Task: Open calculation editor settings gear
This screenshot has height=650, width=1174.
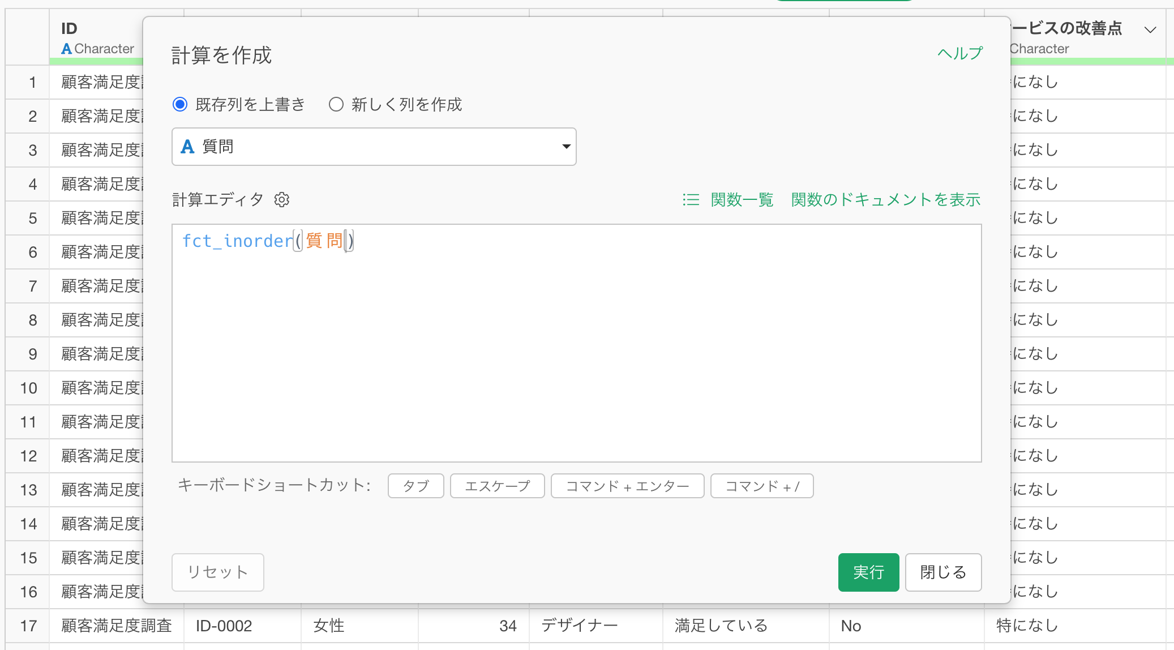Action: 282,200
